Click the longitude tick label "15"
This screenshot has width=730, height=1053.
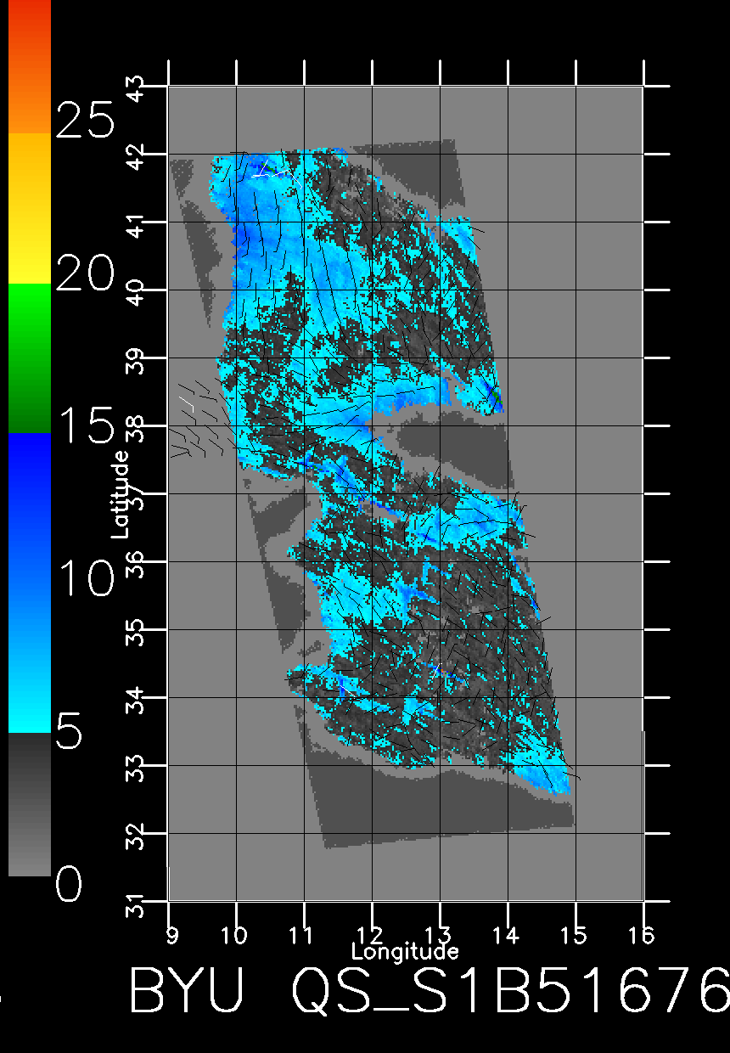coord(574,935)
